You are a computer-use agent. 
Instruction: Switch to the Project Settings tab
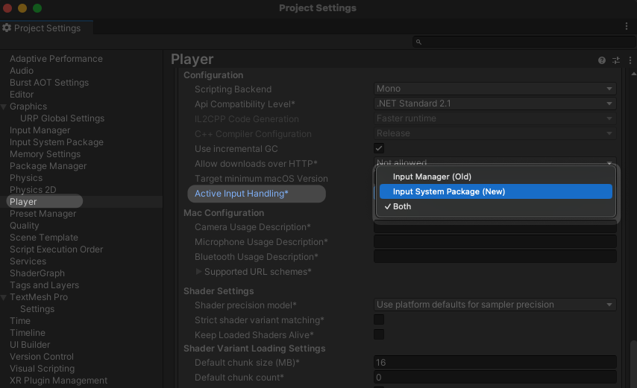(46, 28)
